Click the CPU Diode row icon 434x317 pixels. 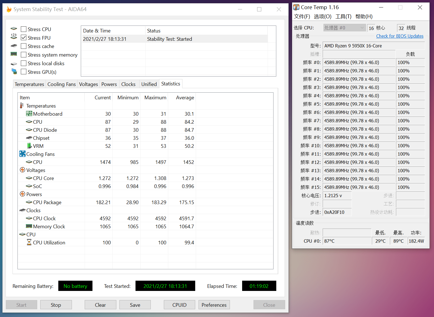pos(29,130)
